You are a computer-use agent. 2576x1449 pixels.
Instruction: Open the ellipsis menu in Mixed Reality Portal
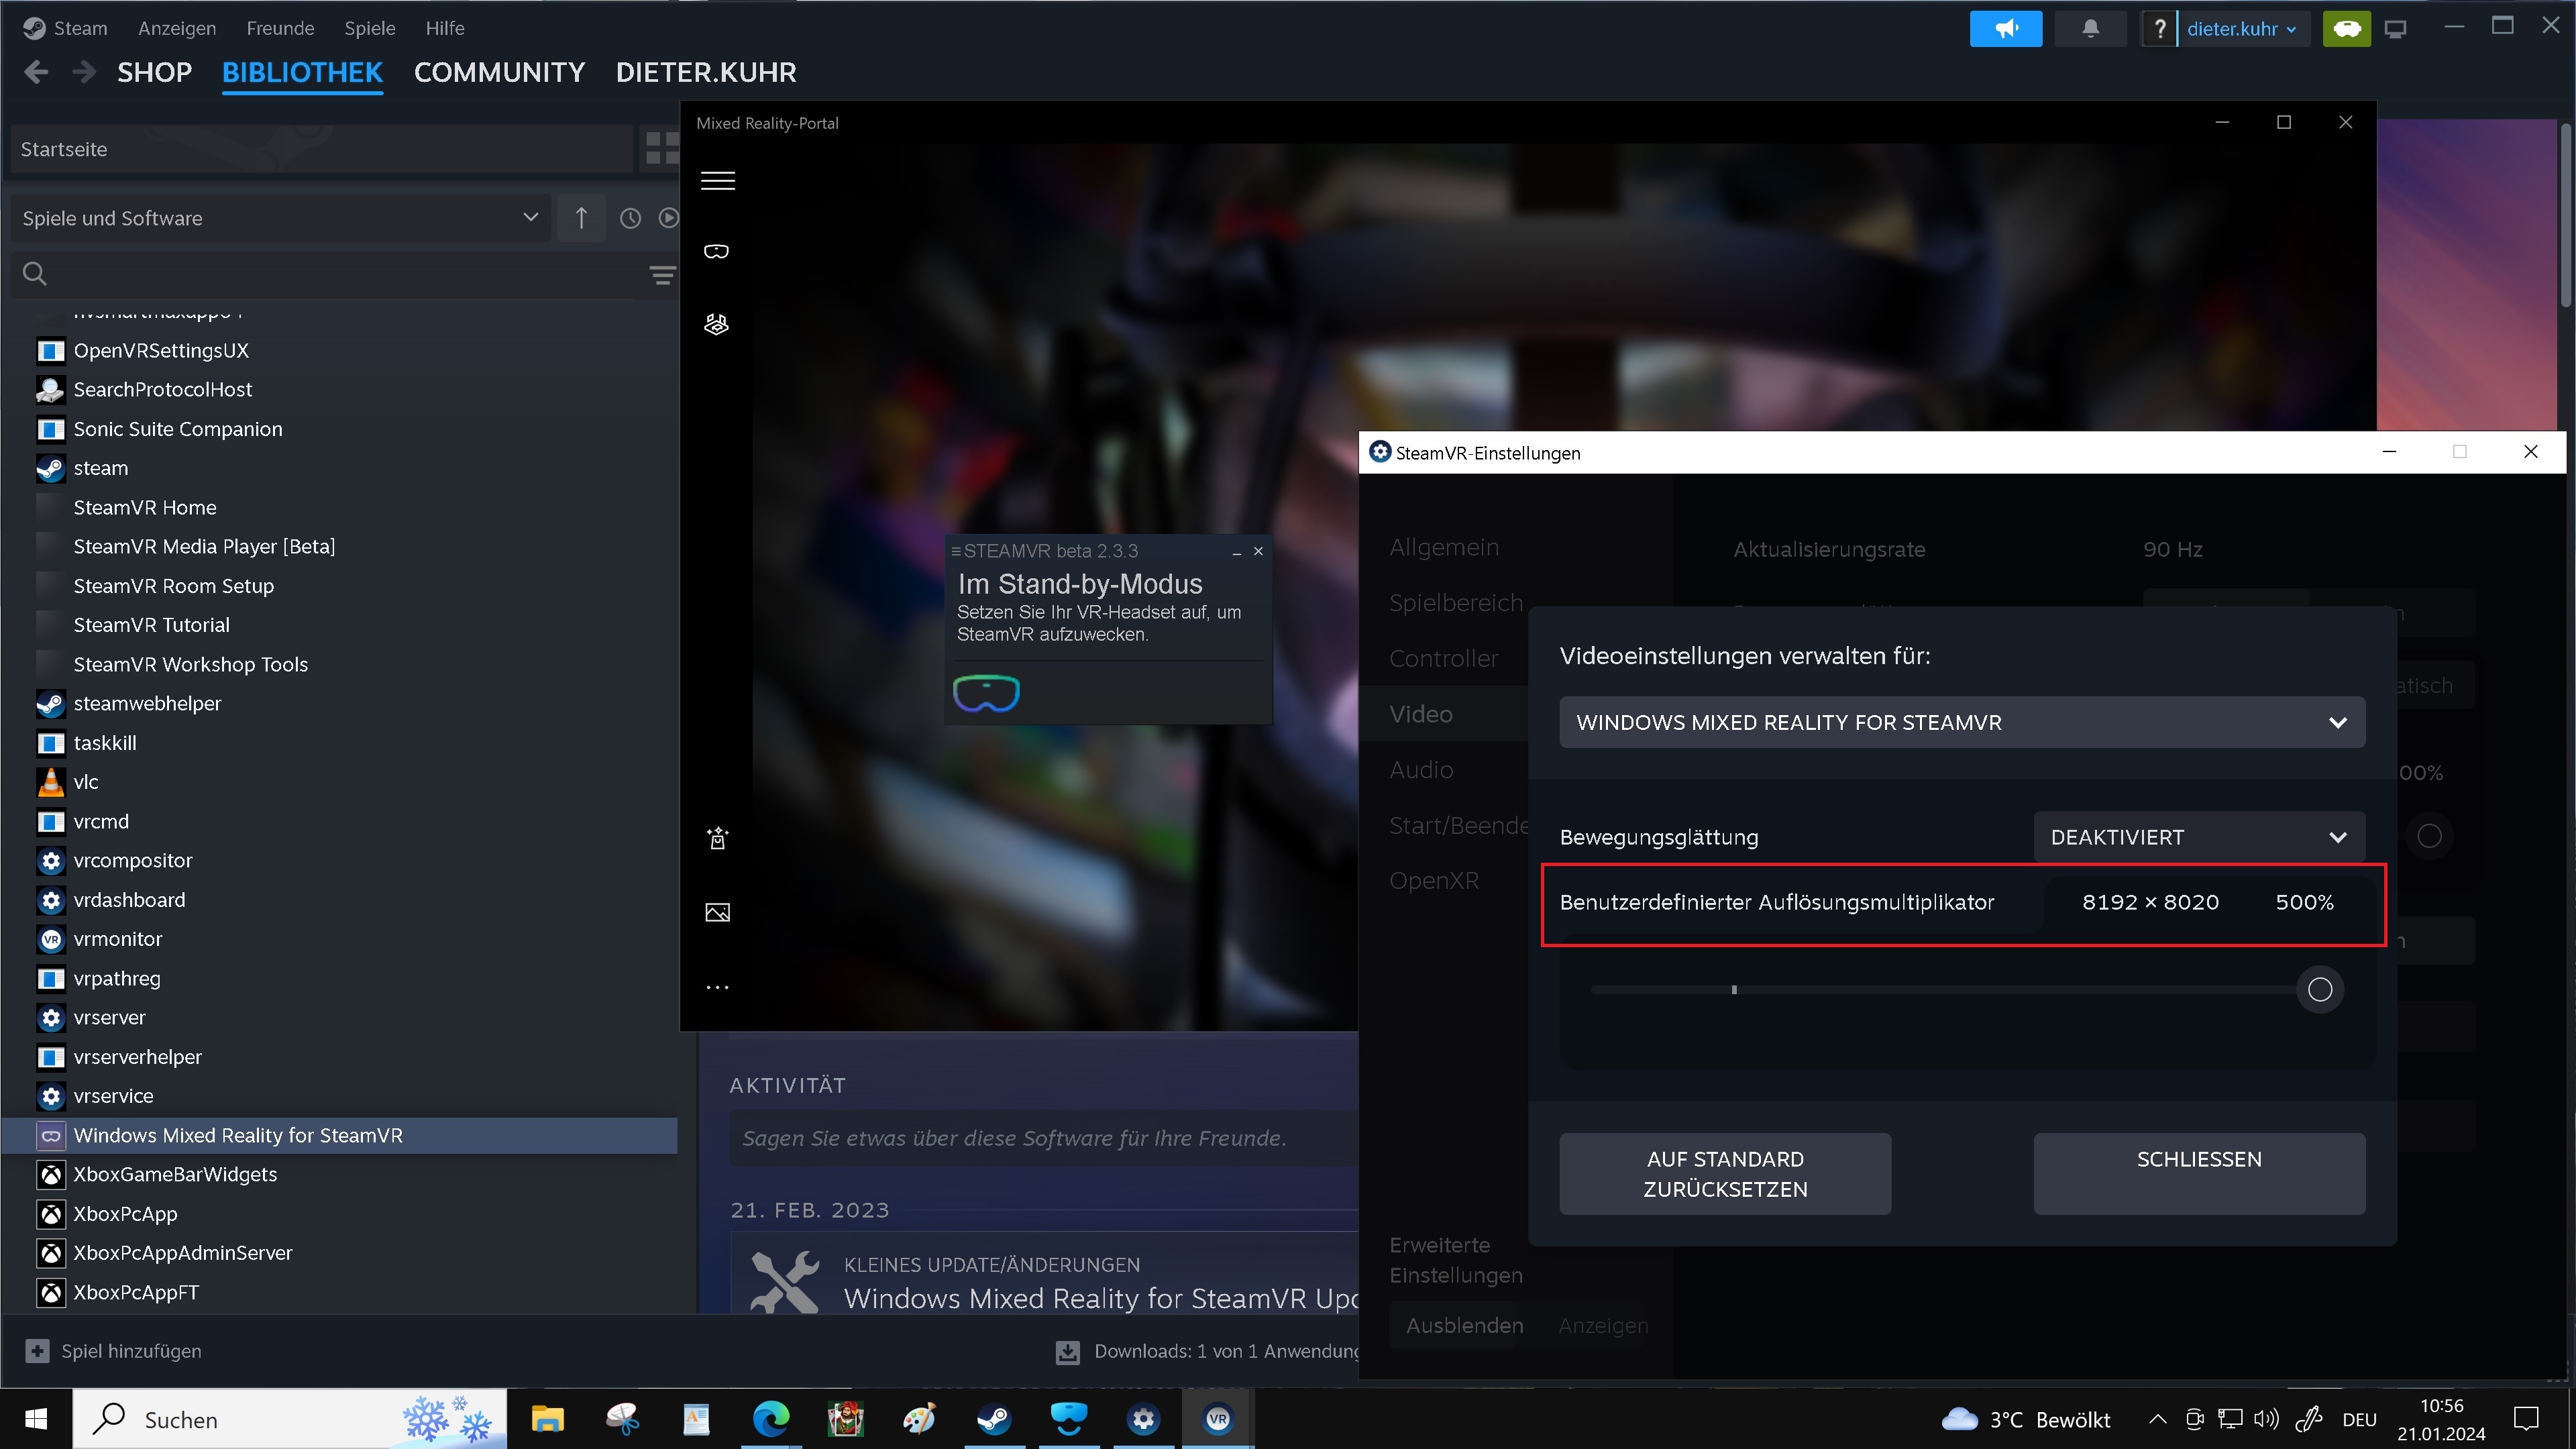717,987
